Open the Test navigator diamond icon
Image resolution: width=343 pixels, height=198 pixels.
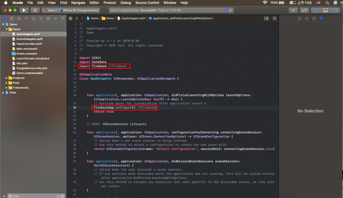tap(41, 18)
